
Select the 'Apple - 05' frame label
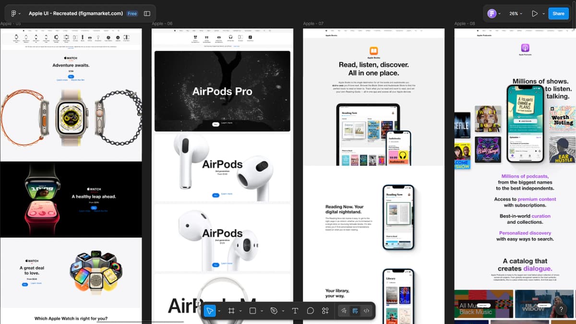coord(10,24)
